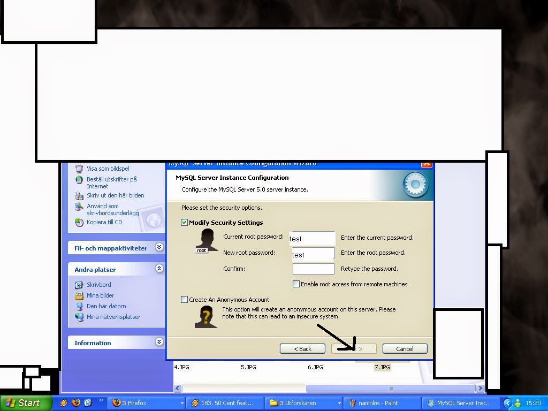This screenshot has height=411, width=548.
Task: Open the Start menu
Action: click(x=26, y=403)
